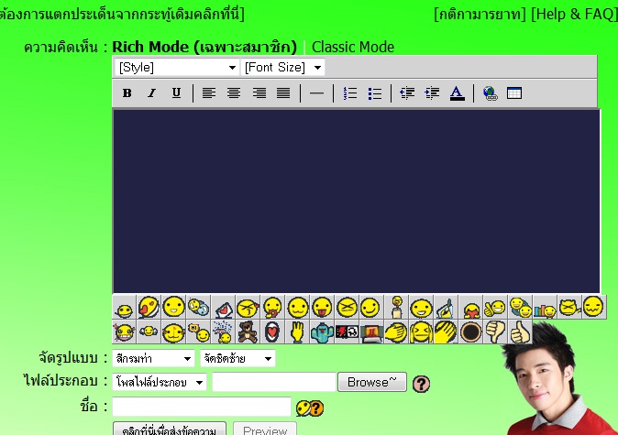Screen dimensions: 618x435
Task: Click inside the dark comment text area
Action: [x=357, y=201]
